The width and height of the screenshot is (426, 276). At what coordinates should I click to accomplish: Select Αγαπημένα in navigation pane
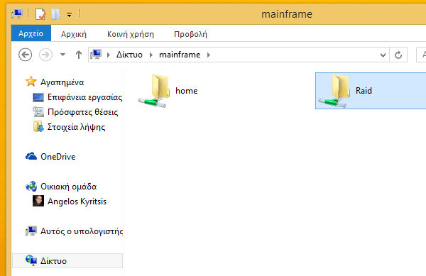[62, 82]
